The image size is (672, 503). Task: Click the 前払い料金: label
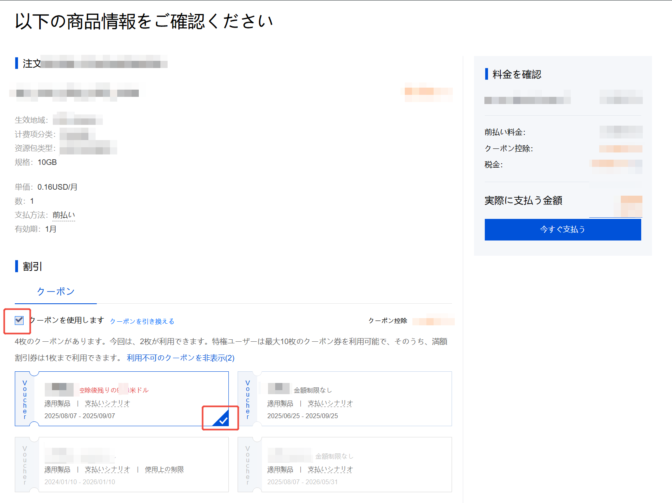(505, 132)
